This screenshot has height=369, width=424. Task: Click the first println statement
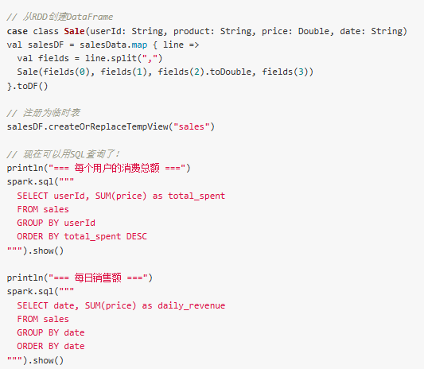tap(99, 168)
